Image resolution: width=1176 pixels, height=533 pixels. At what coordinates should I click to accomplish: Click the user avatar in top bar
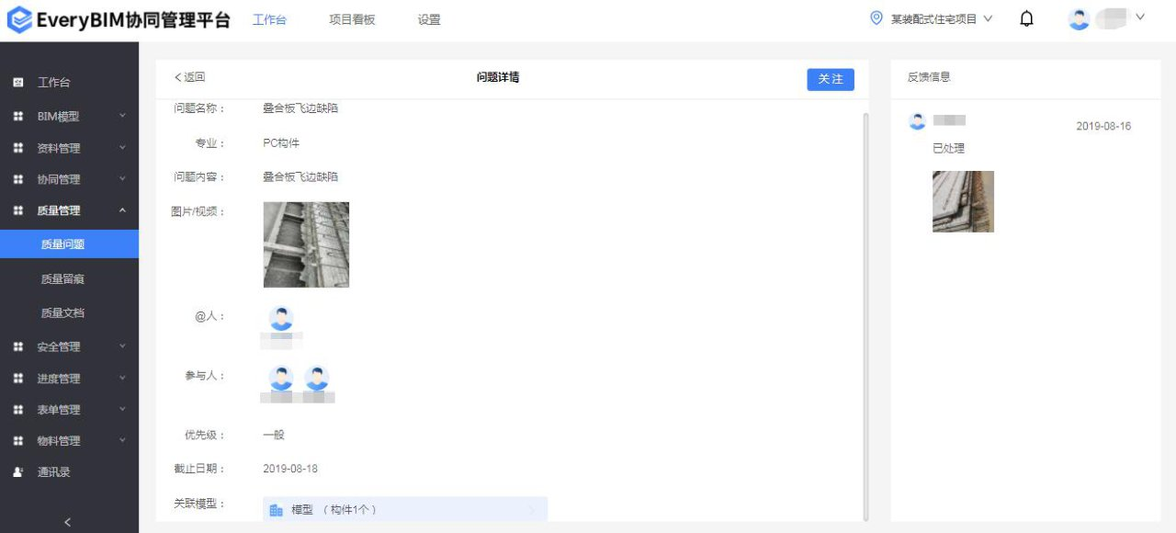[x=1080, y=18]
